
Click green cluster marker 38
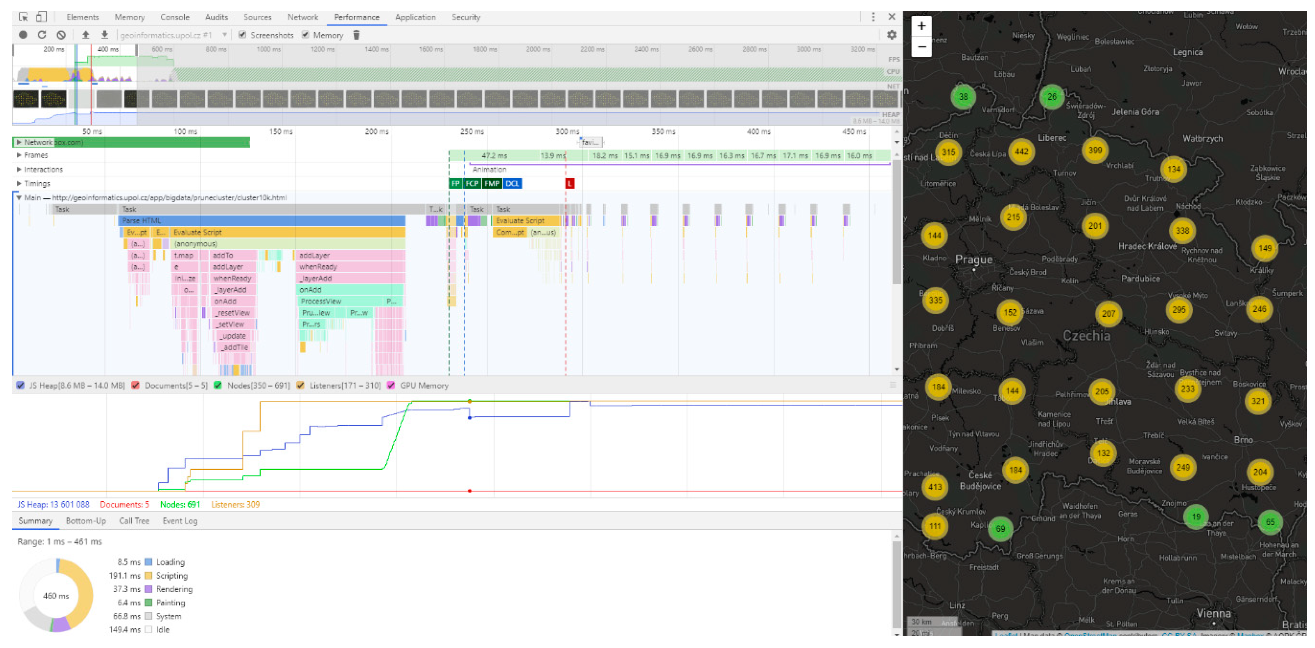point(963,97)
